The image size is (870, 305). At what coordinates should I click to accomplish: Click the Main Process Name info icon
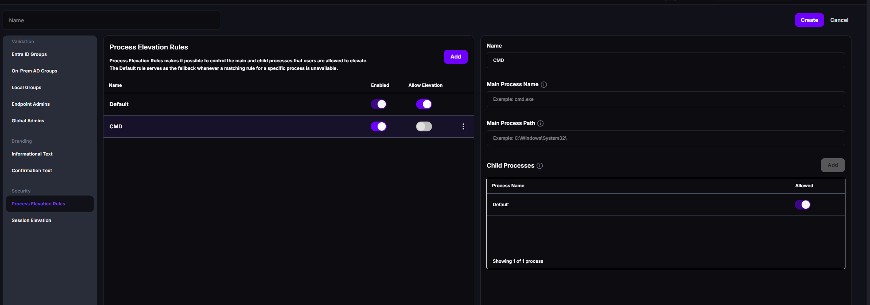(x=544, y=85)
